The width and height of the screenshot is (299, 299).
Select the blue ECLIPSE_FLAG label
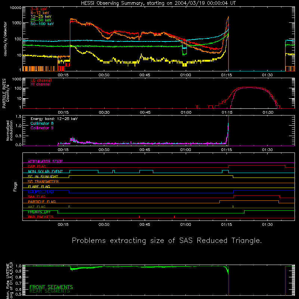(x=41, y=192)
